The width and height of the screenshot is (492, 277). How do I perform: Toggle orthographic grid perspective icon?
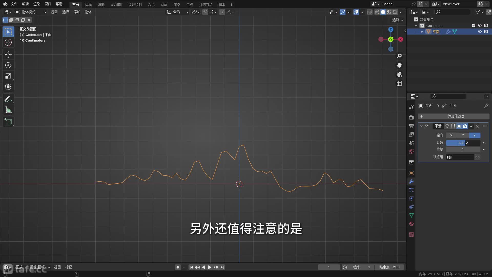399,84
